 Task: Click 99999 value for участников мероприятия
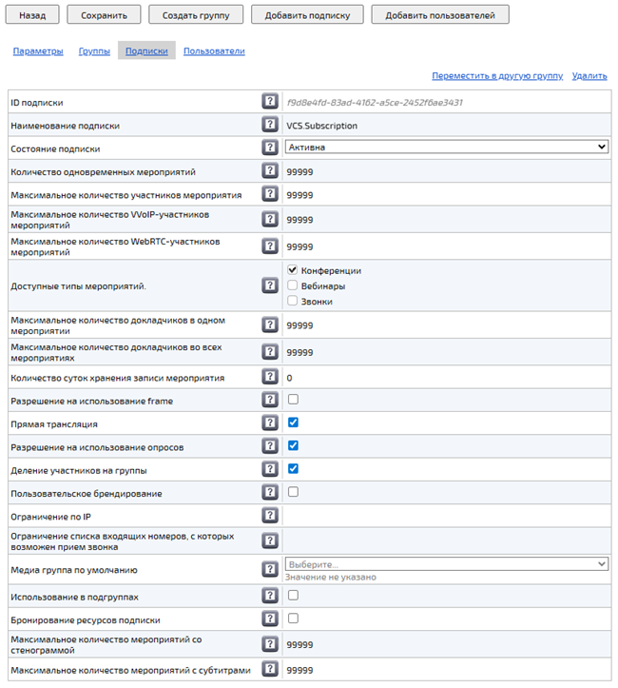point(299,195)
